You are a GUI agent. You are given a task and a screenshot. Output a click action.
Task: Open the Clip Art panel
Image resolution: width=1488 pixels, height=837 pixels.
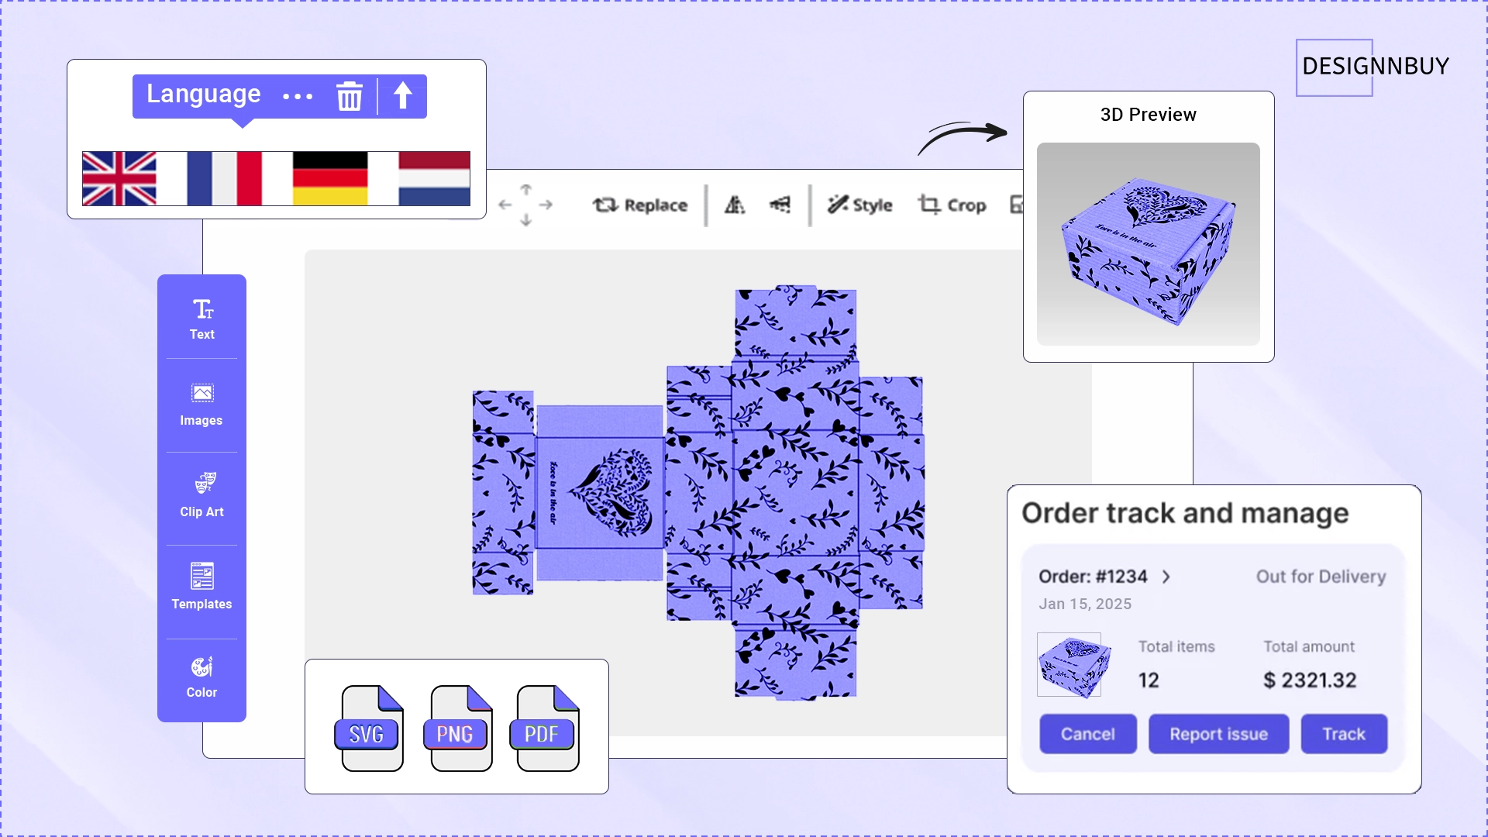coord(202,495)
